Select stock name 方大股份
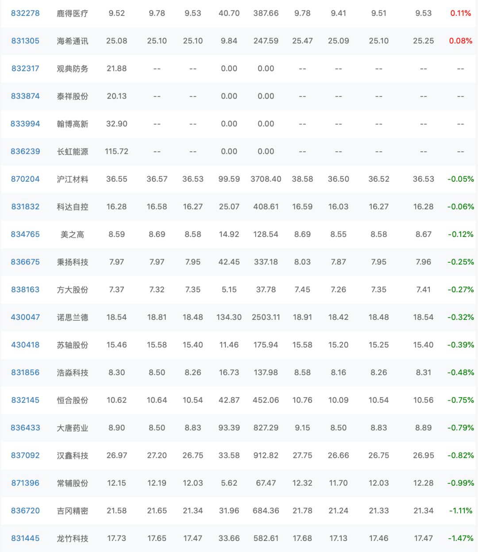The width and height of the screenshot is (478, 552). 73,290
